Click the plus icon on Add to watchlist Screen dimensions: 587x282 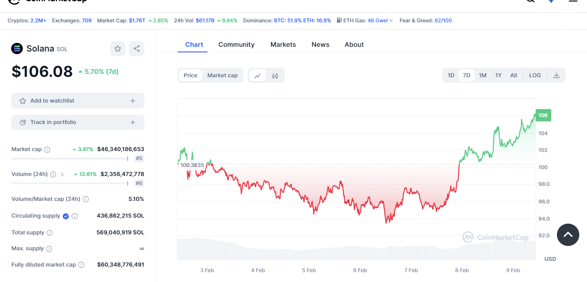pyautogui.click(x=133, y=101)
